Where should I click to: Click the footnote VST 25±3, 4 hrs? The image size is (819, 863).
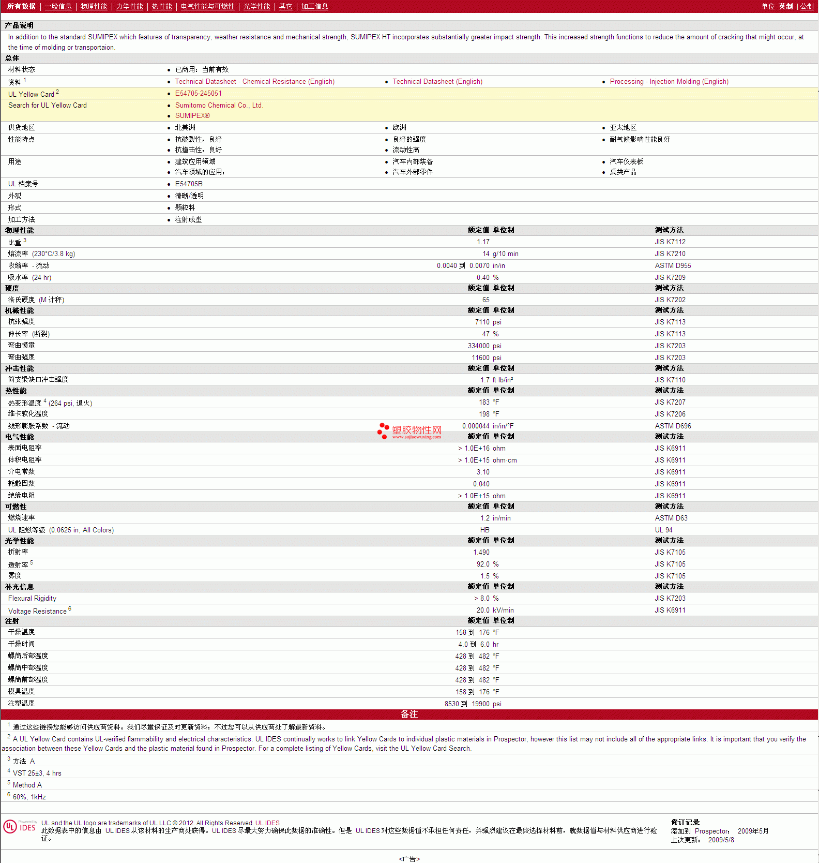(37, 773)
